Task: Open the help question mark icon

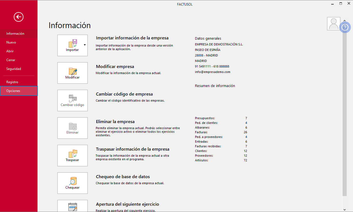Action: click(x=345, y=27)
